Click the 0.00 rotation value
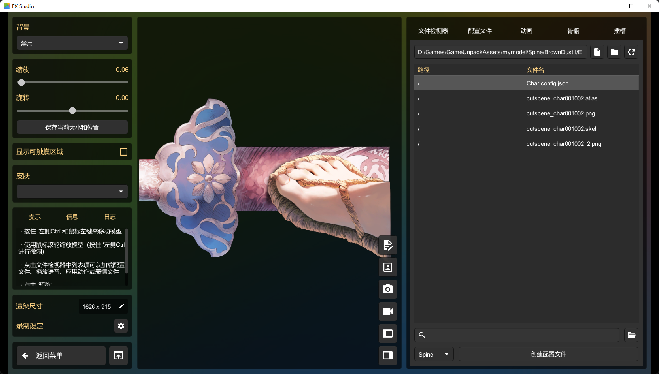 point(122,98)
